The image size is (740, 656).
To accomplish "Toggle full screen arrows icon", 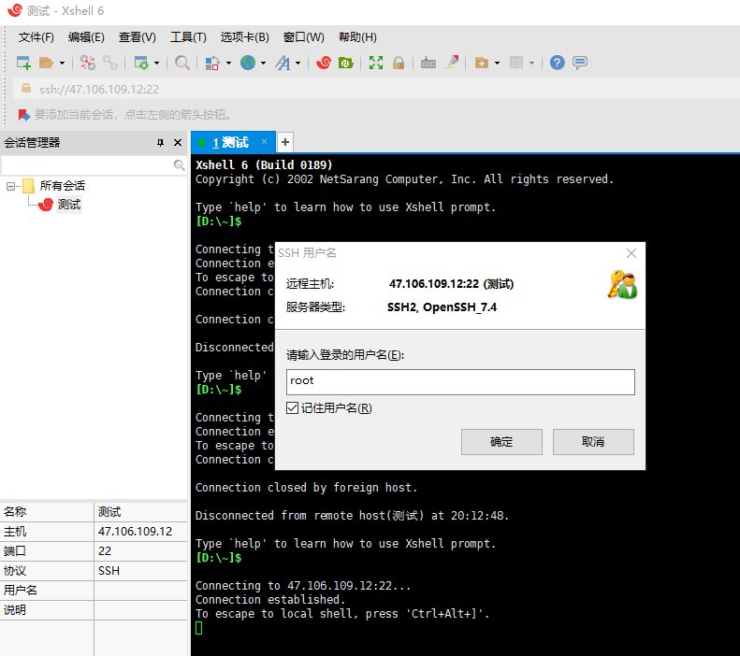I will point(376,63).
